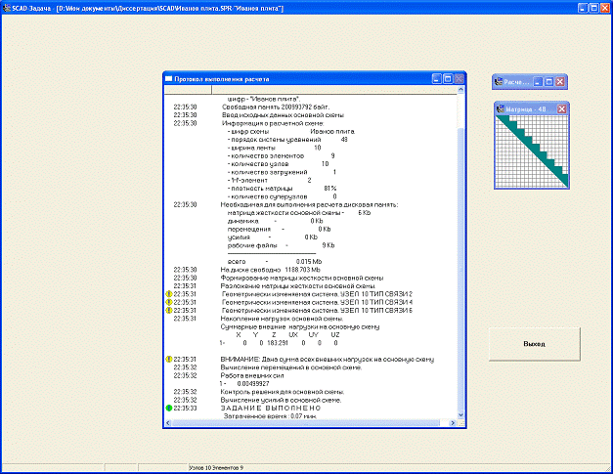613x474 pixels.
Task: Click the Матрица window title icon
Action: 500,108
